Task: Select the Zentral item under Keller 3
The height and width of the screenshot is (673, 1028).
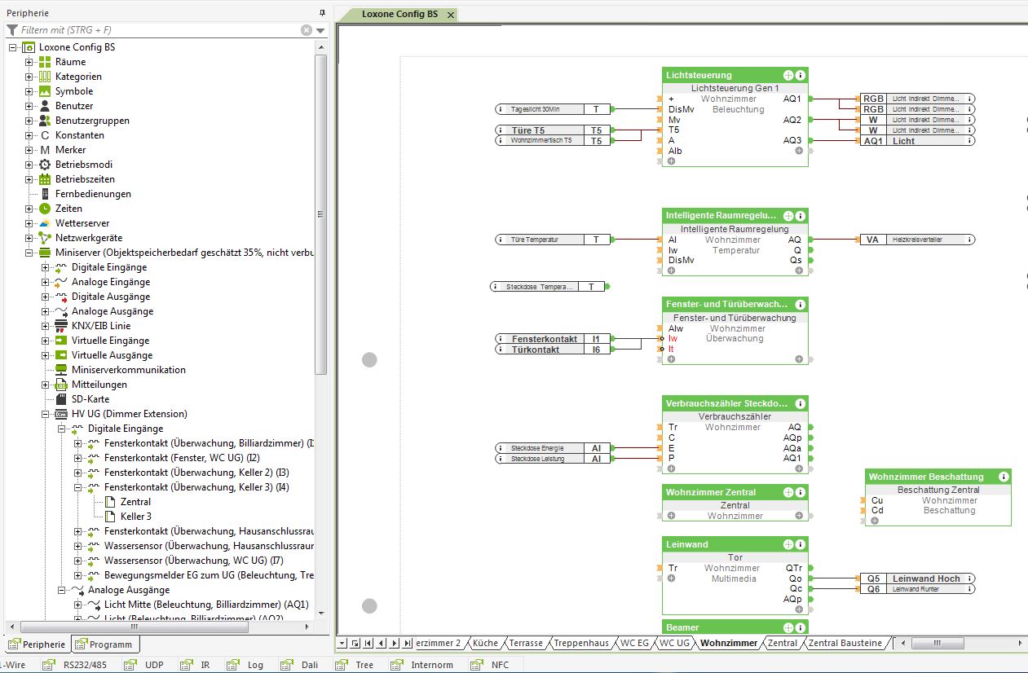Action: pyautogui.click(x=135, y=502)
